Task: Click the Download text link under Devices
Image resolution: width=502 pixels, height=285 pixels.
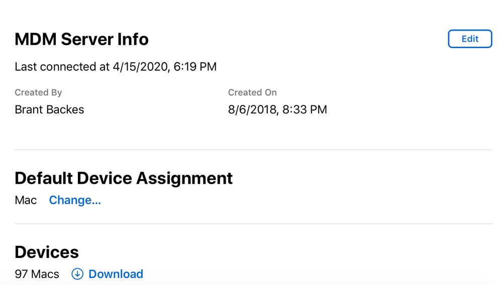Action: (x=116, y=274)
